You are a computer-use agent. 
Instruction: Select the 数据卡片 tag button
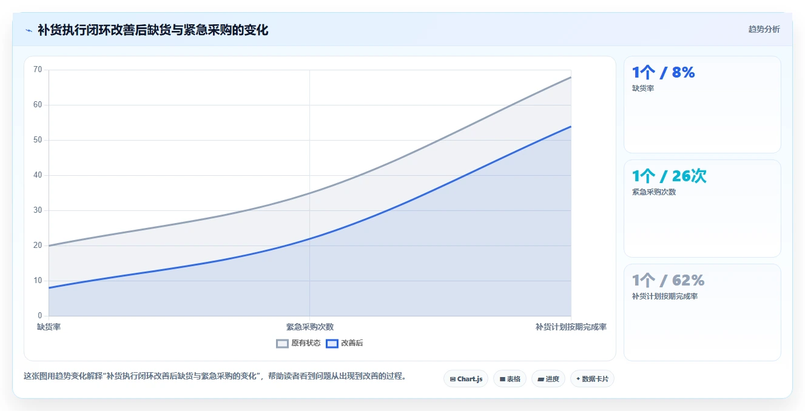click(x=592, y=379)
